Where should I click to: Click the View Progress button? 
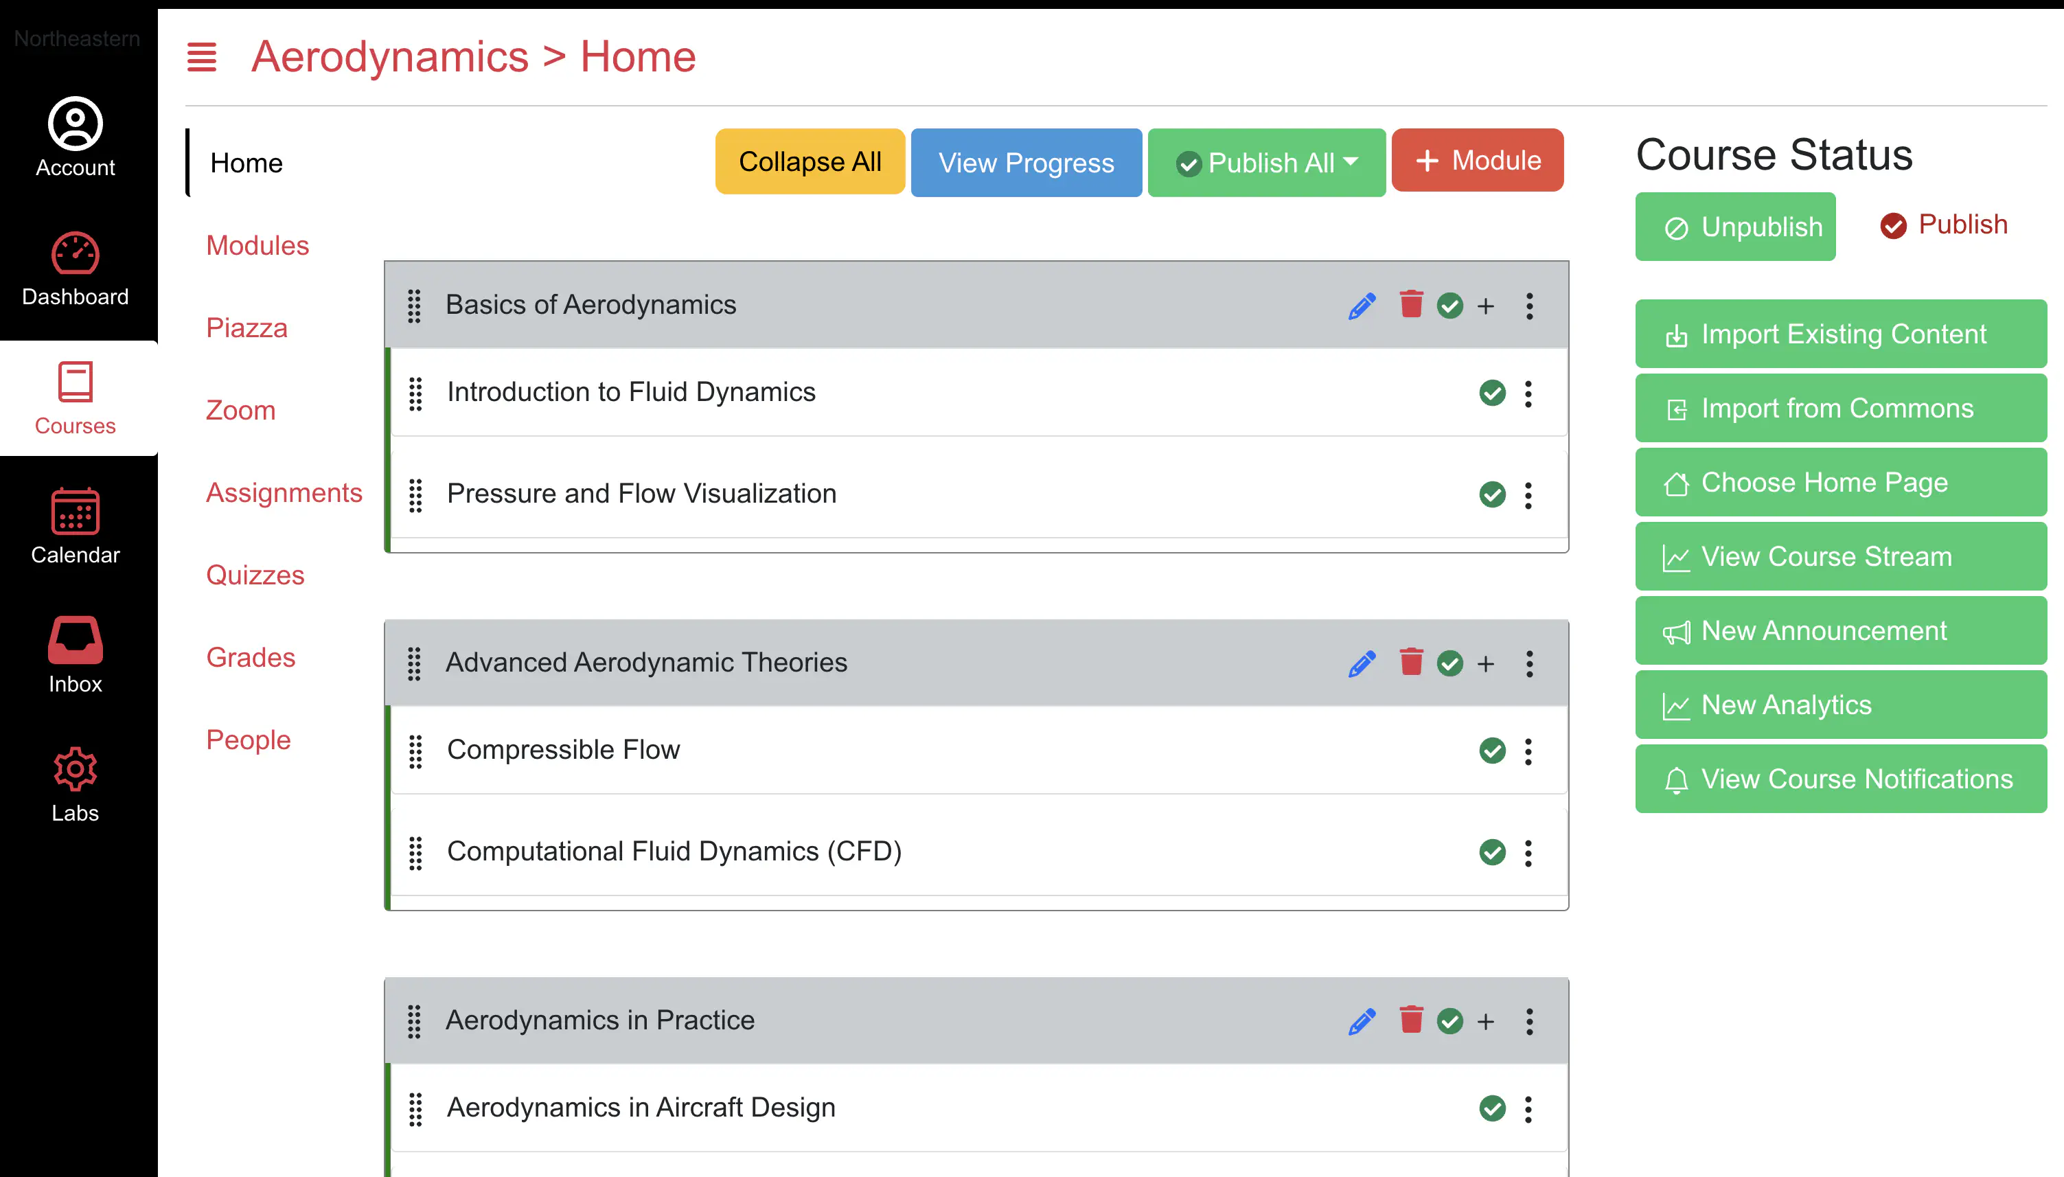(x=1026, y=163)
